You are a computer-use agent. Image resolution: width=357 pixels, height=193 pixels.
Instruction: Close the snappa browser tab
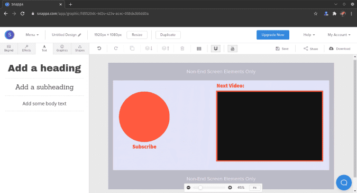point(61,4)
